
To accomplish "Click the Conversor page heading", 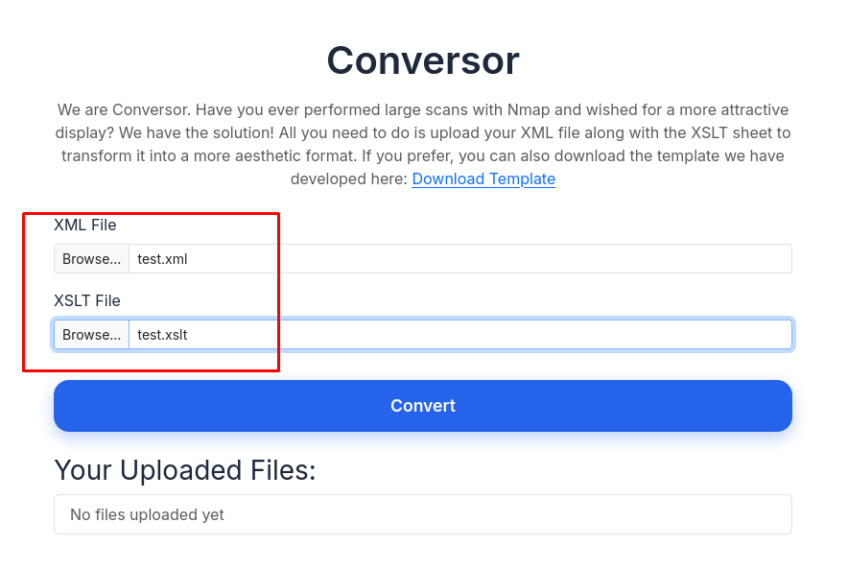I will [x=423, y=60].
